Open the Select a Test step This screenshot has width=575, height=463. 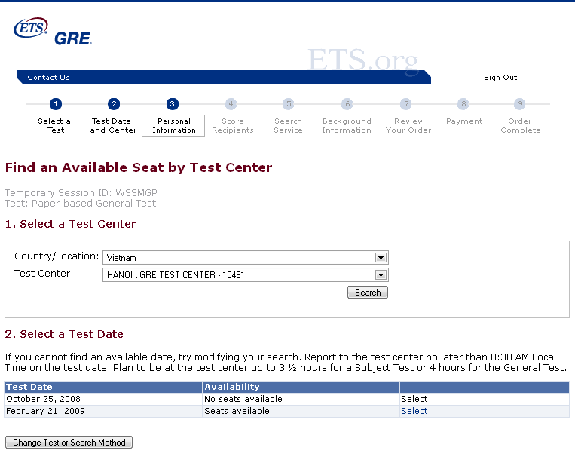click(x=54, y=125)
